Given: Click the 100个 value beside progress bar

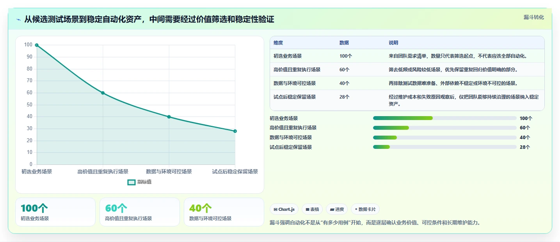Looking at the screenshot, I should coord(526,118).
